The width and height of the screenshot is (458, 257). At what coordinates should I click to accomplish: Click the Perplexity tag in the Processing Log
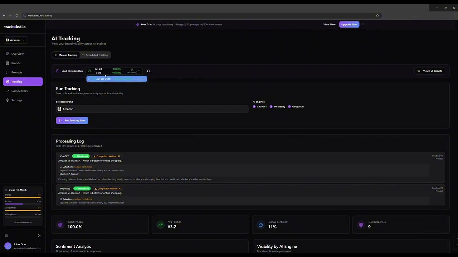(65, 188)
